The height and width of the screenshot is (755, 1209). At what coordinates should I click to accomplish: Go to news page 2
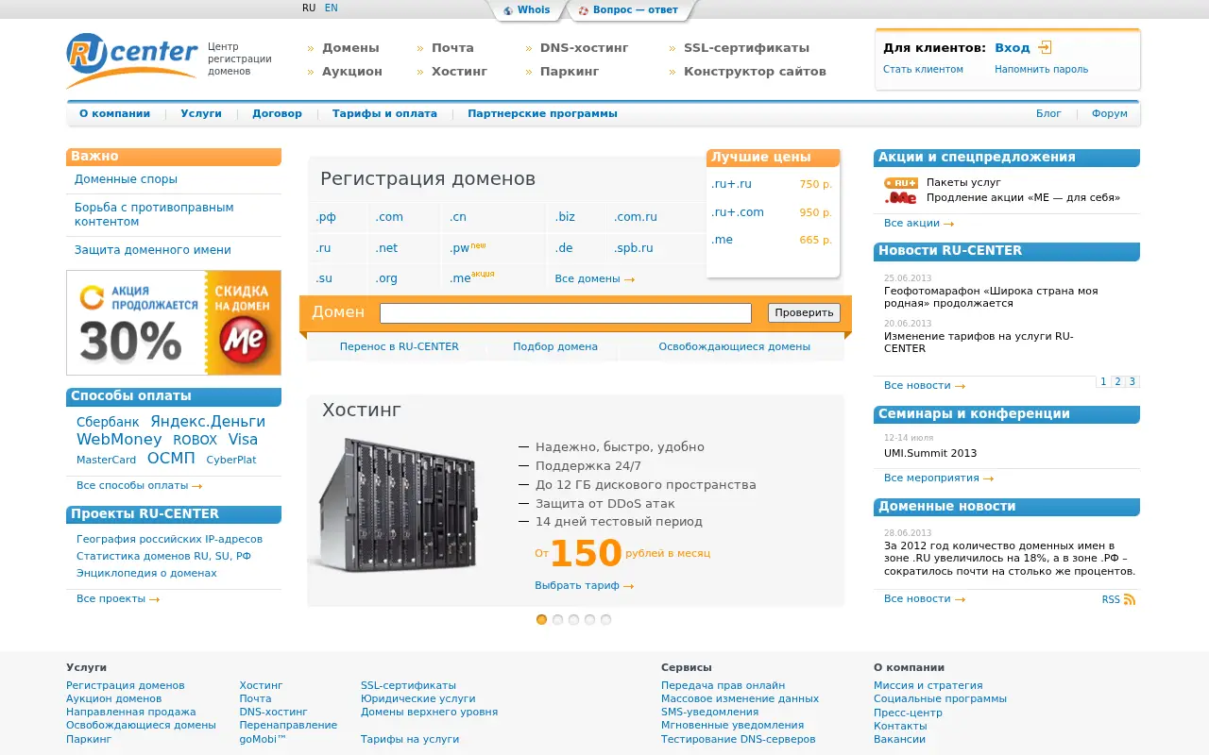1117,381
